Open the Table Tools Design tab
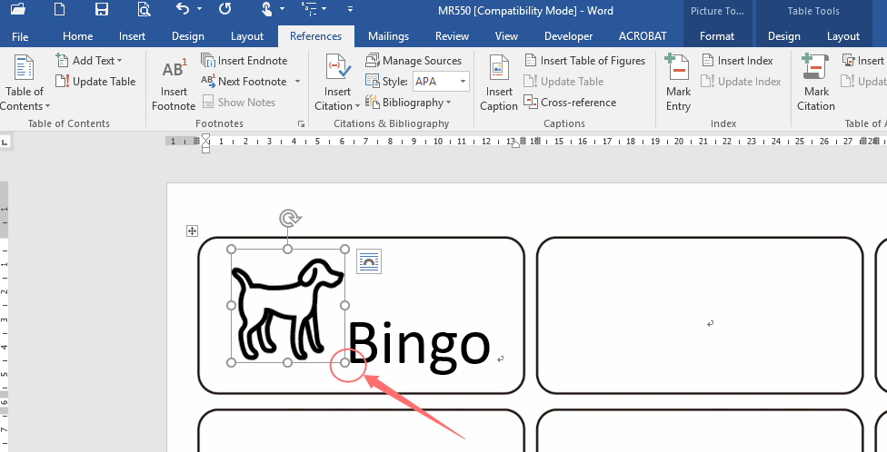The image size is (887, 452). 783,36
